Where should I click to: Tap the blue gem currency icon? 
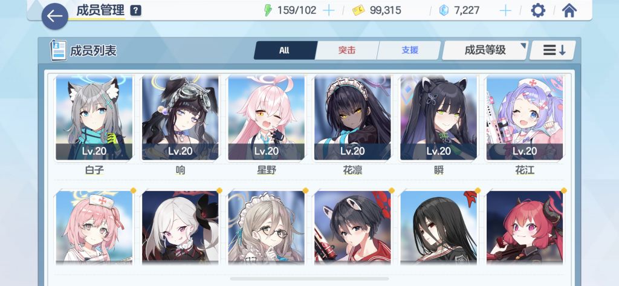coord(444,10)
